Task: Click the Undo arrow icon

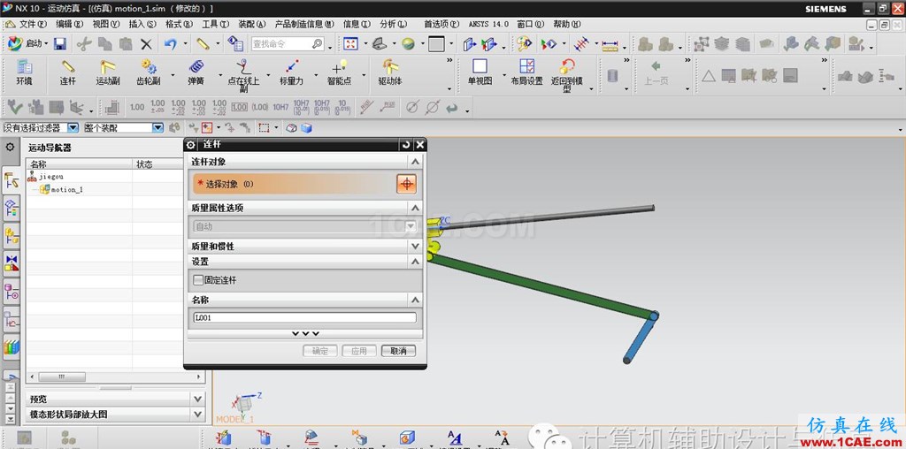Action: [170, 44]
